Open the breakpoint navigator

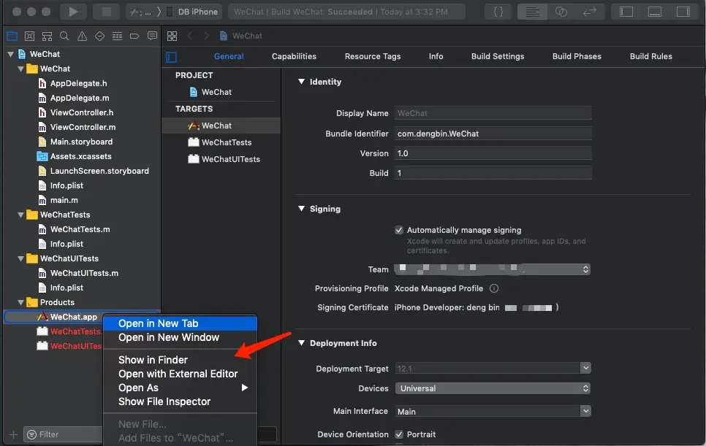point(134,36)
